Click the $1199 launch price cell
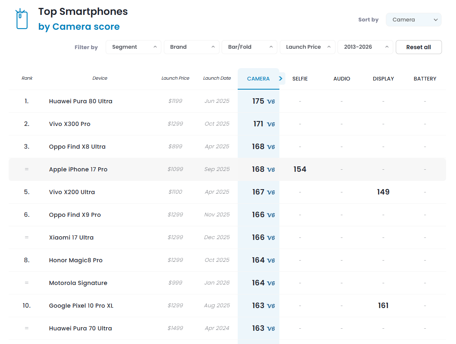Viewport: 456px width, 344px height. [x=175, y=101]
